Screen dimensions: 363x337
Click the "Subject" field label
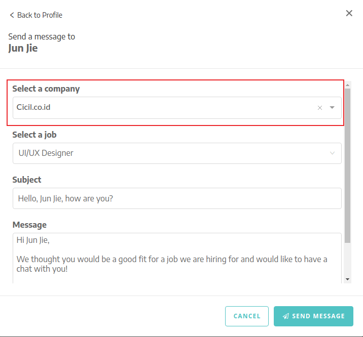tap(27, 180)
